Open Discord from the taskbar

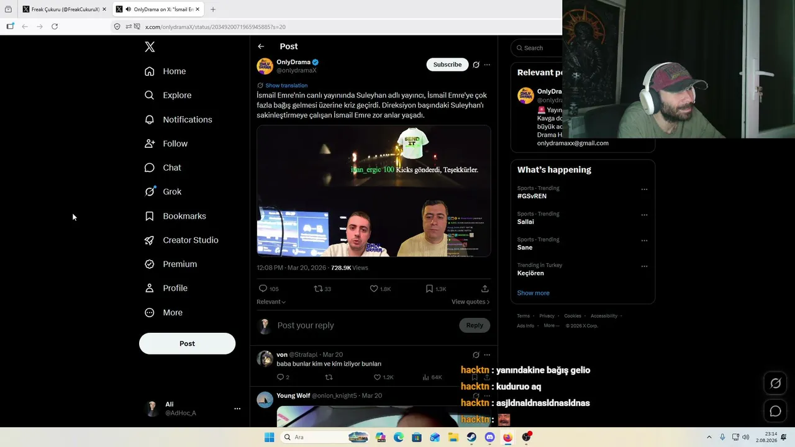(x=489, y=437)
